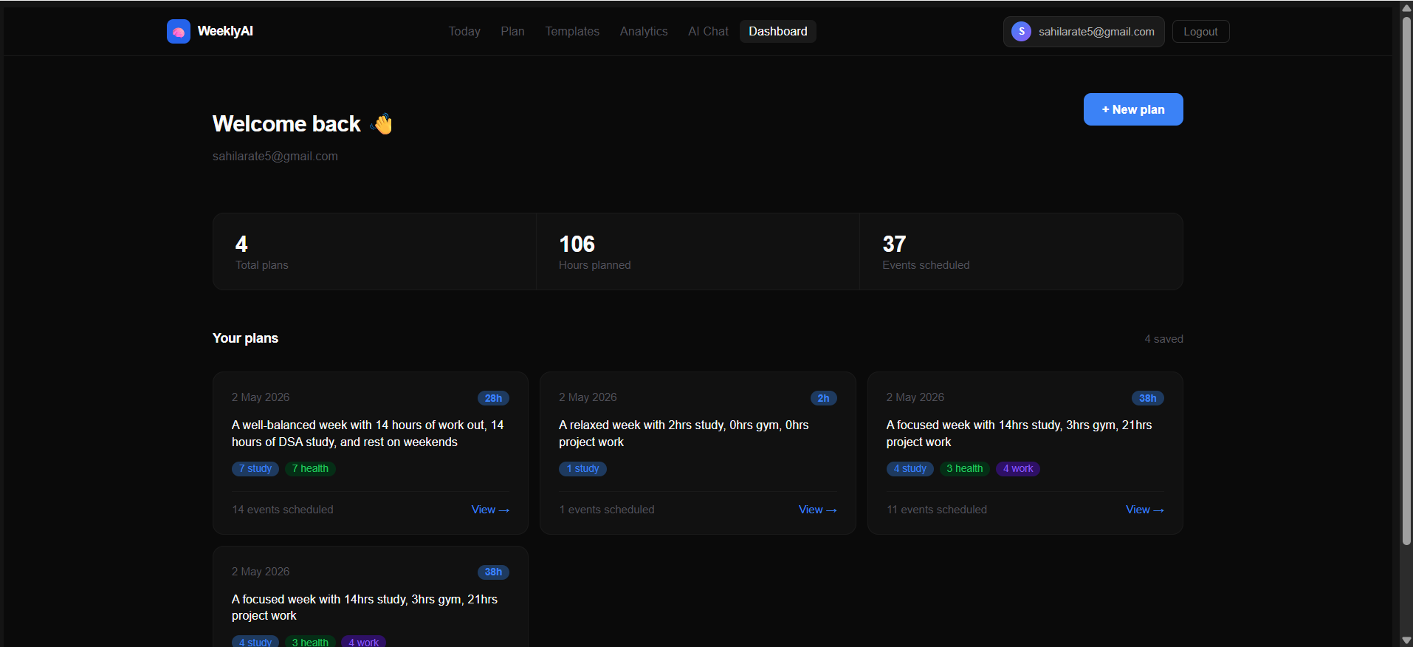This screenshot has width=1413, height=647.
Task: Click the scrollbar up arrow
Action: click(1406, 7)
